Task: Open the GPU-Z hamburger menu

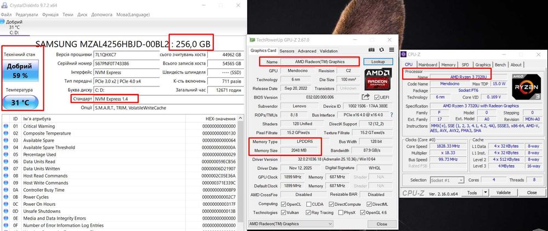Action: tap(391, 50)
